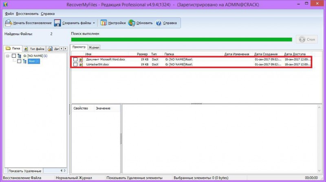Click the DocX type cell for Документ Microsoft Word.docx
Image resolution: width=326 pixels, height=182 pixels.
tap(155, 59)
